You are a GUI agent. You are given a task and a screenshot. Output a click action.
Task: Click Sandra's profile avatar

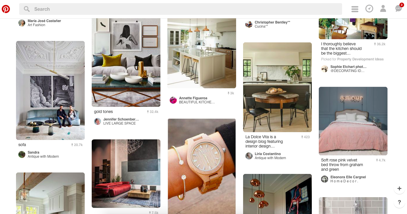[22, 154]
